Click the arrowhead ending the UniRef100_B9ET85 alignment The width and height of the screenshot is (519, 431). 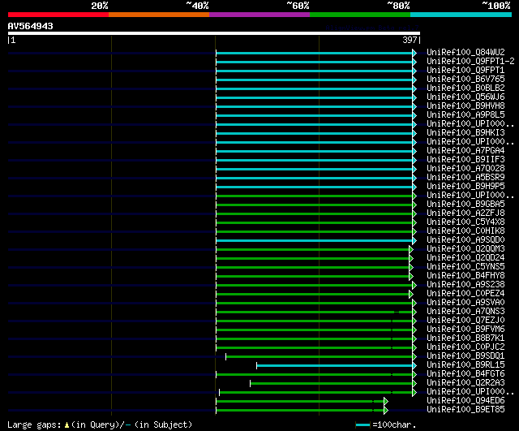pos(386,411)
